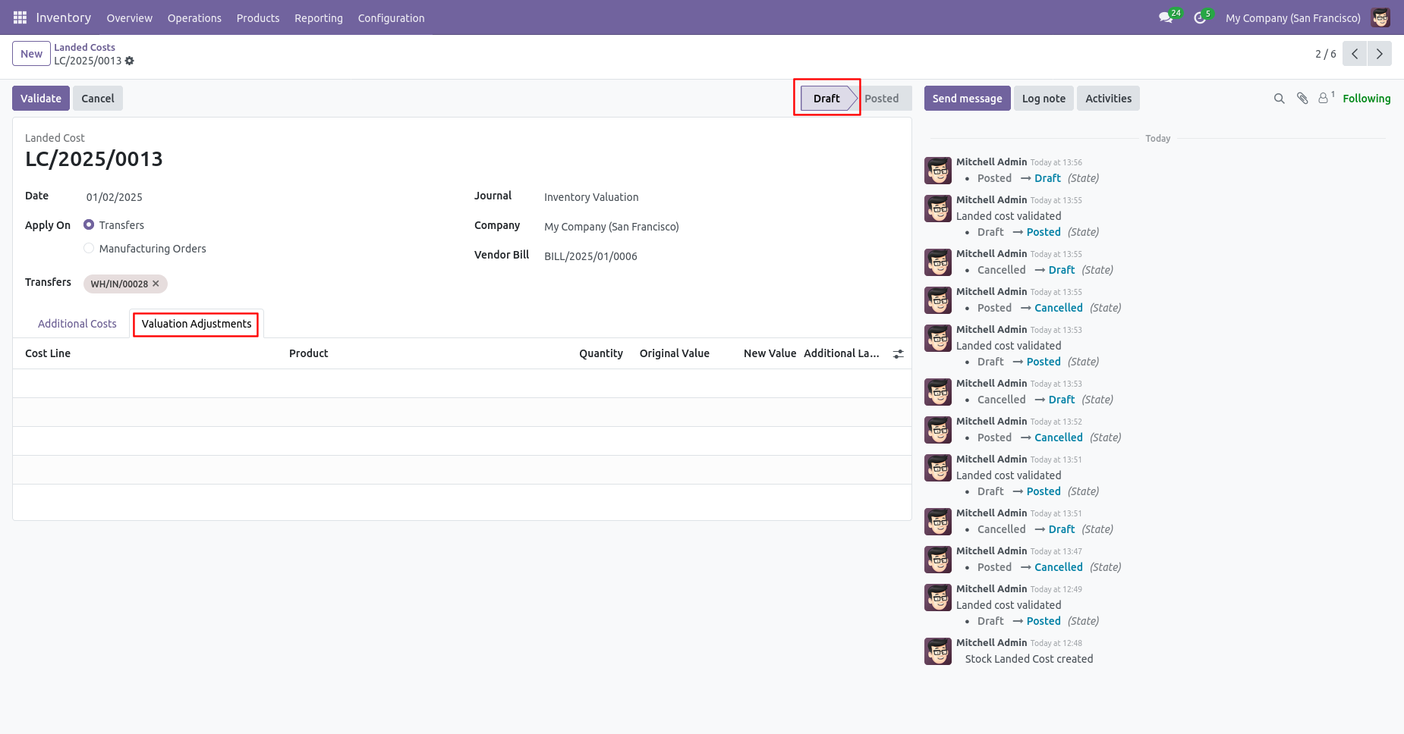This screenshot has width=1404, height=734.
Task: Select the Transfers radio button
Action: point(89,225)
